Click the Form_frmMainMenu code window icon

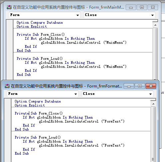coord(9,7)
